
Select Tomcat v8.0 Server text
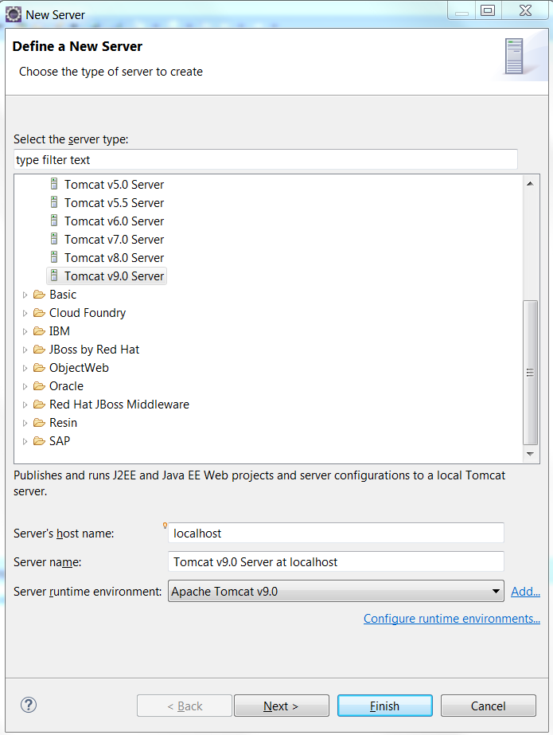(x=115, y=258)
